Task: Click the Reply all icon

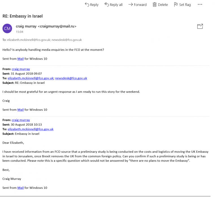Action: [107, 5]
